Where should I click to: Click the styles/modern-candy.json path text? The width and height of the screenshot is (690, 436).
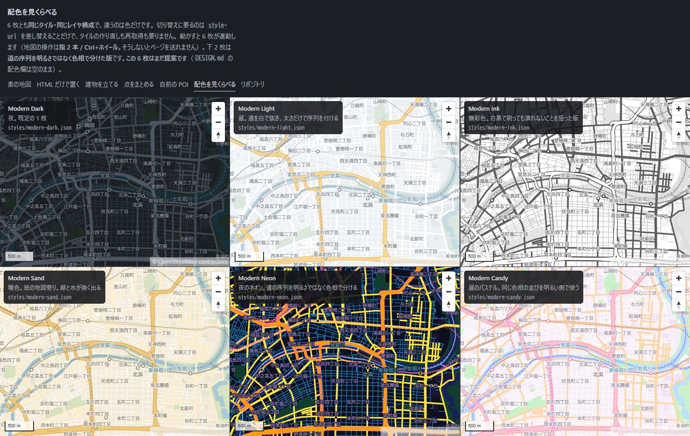click(x=501, y=297)
